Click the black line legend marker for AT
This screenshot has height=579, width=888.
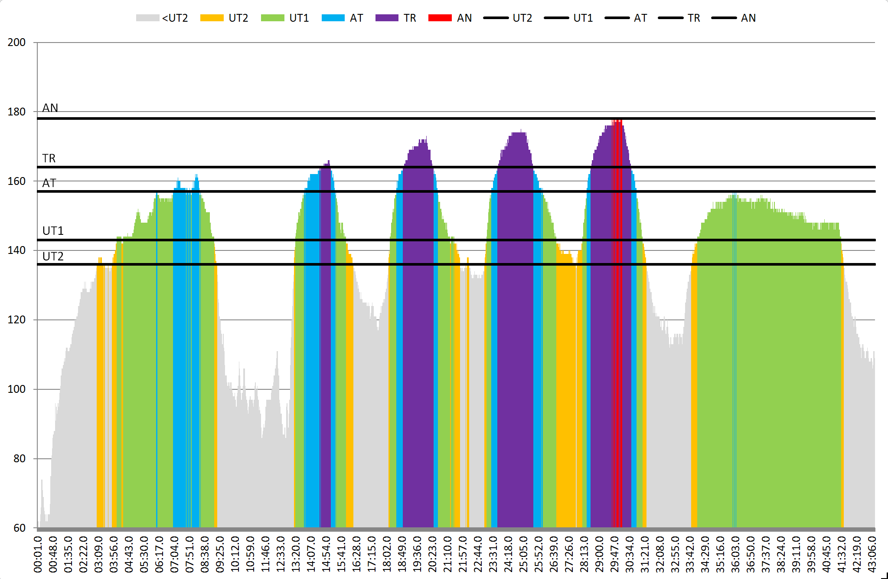click(x=617, y=18)
